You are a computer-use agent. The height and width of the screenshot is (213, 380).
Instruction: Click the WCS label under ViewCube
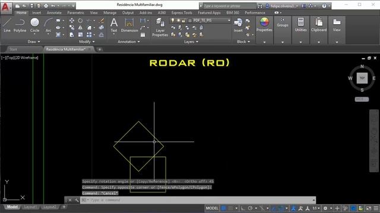[362, 99]
